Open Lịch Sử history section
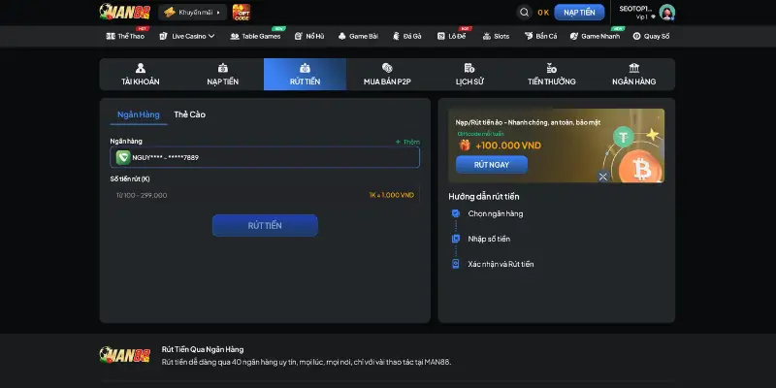Viewport: 776px width, 388px height. 469,75
